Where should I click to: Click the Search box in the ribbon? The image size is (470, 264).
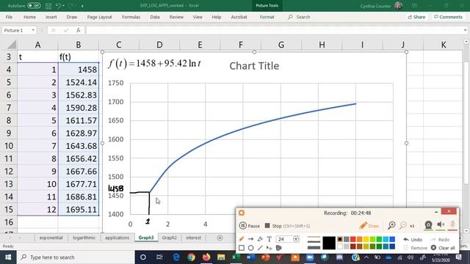(x=299, y=17)
